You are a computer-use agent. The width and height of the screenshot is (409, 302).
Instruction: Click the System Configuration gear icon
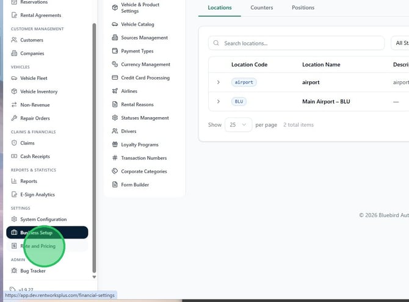(14, 219)
